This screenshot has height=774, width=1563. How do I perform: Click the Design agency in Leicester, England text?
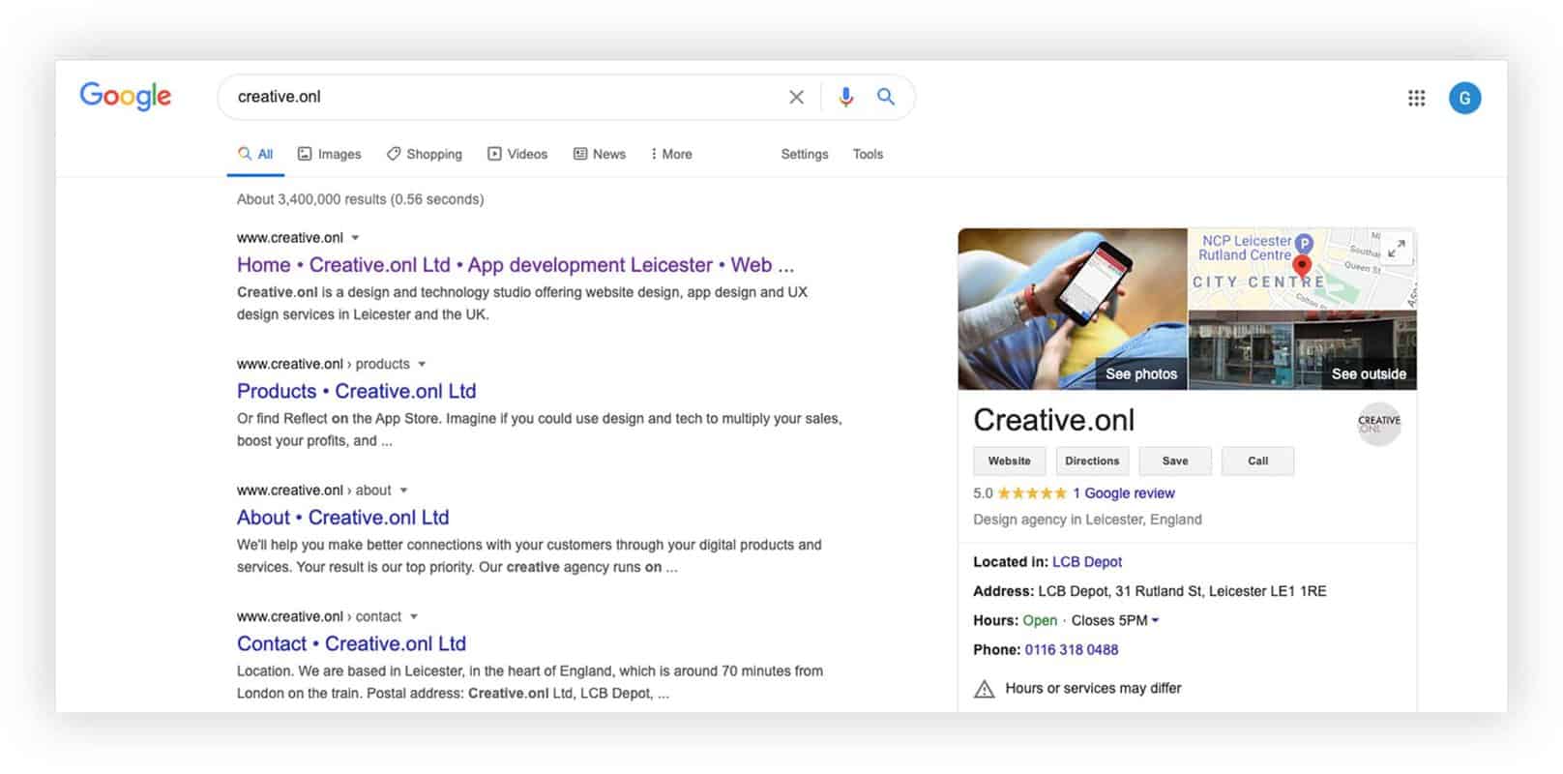point(1087,520)
